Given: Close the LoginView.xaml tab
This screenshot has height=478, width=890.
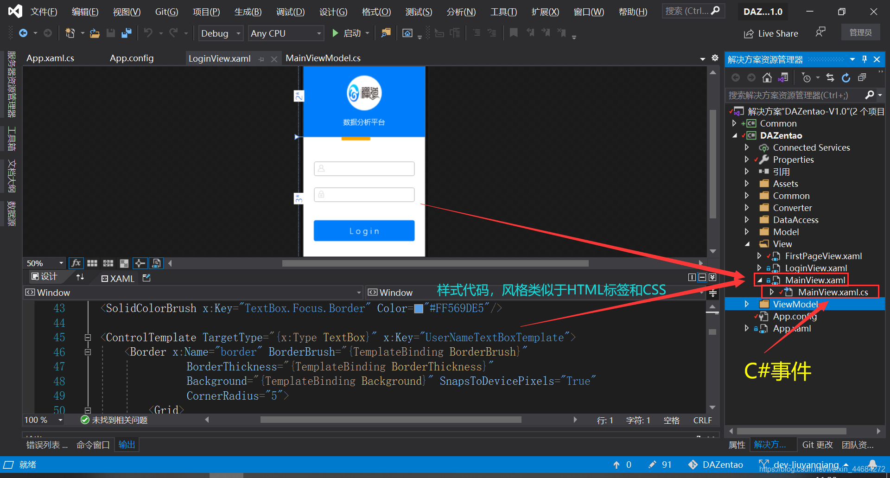Looking at the screenshot, I should pyautogui.click(x=274, y=59).
